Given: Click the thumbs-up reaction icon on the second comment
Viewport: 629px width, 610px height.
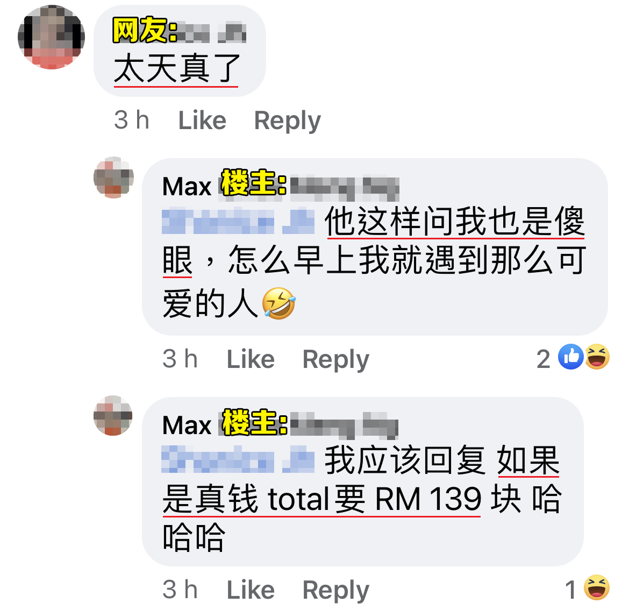Looking at the screenshot, I should pos(570,357).
